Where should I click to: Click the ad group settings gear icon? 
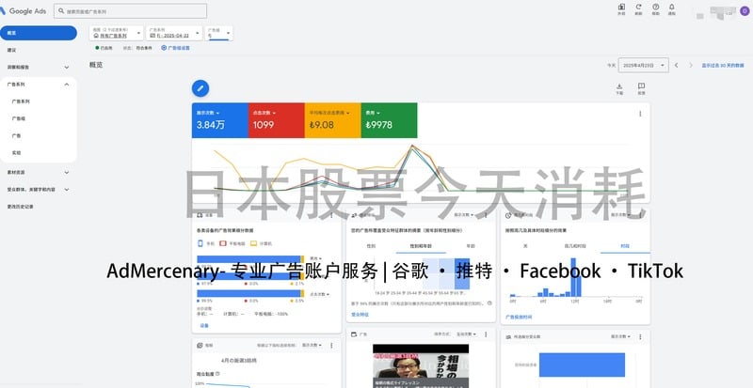pyautogui.click(x=164, y=48)
